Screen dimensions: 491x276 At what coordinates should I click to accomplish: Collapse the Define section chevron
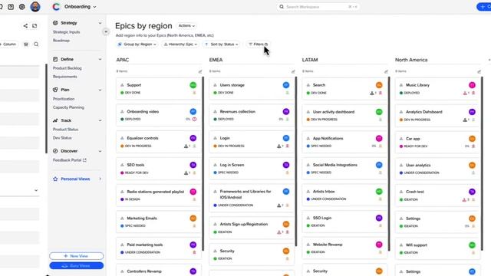tap(100, 59)
